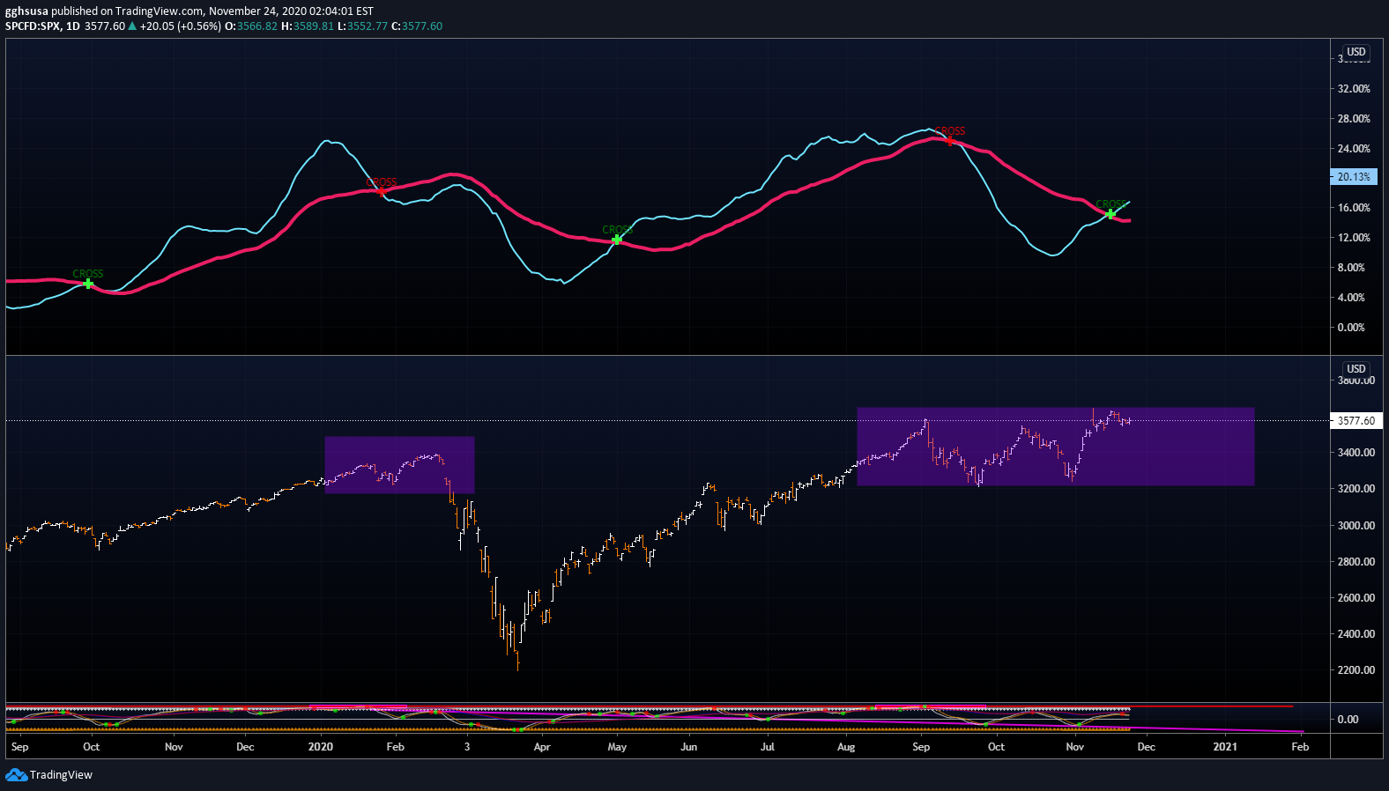This screenshot has width=1389, height=791.
Task: Click the 12.00% level on the indicator scale
Action: pos(1354,238)
